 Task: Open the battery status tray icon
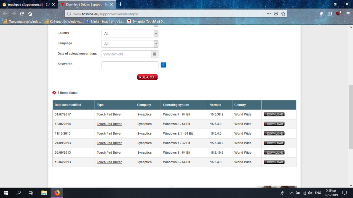(298, 193)
